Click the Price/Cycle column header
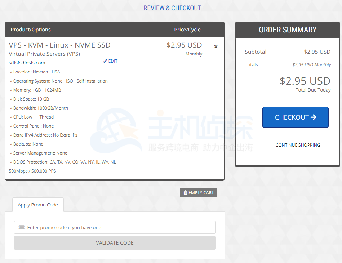 pyautogui.click(x=187, y=30)
